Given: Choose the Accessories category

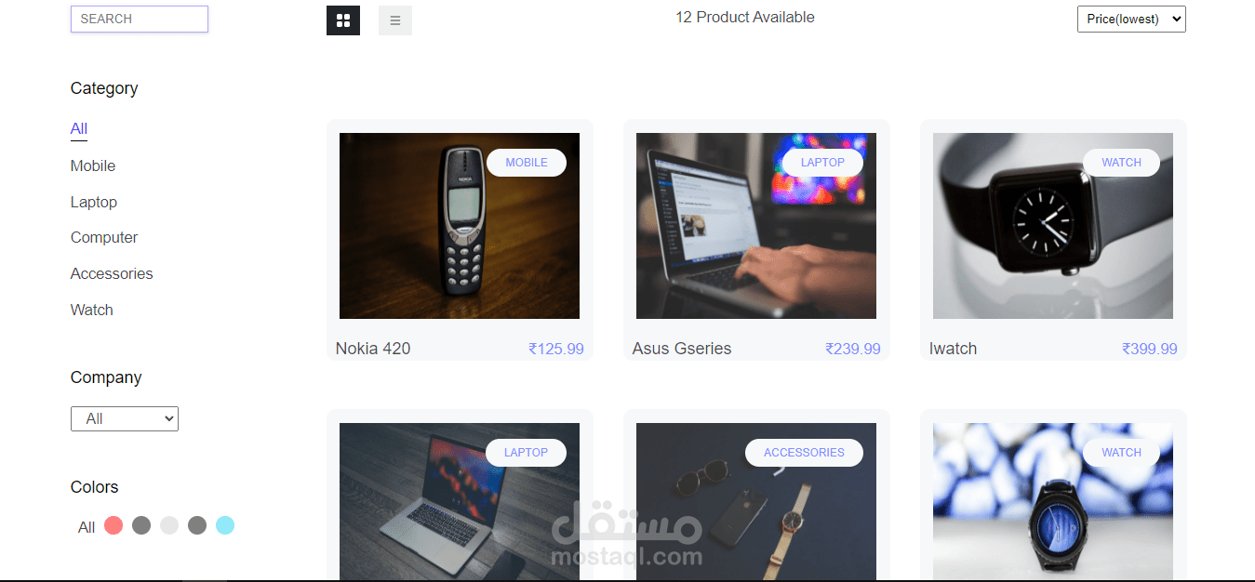Looking at the screenshot, I should click(x=112, y=273).
